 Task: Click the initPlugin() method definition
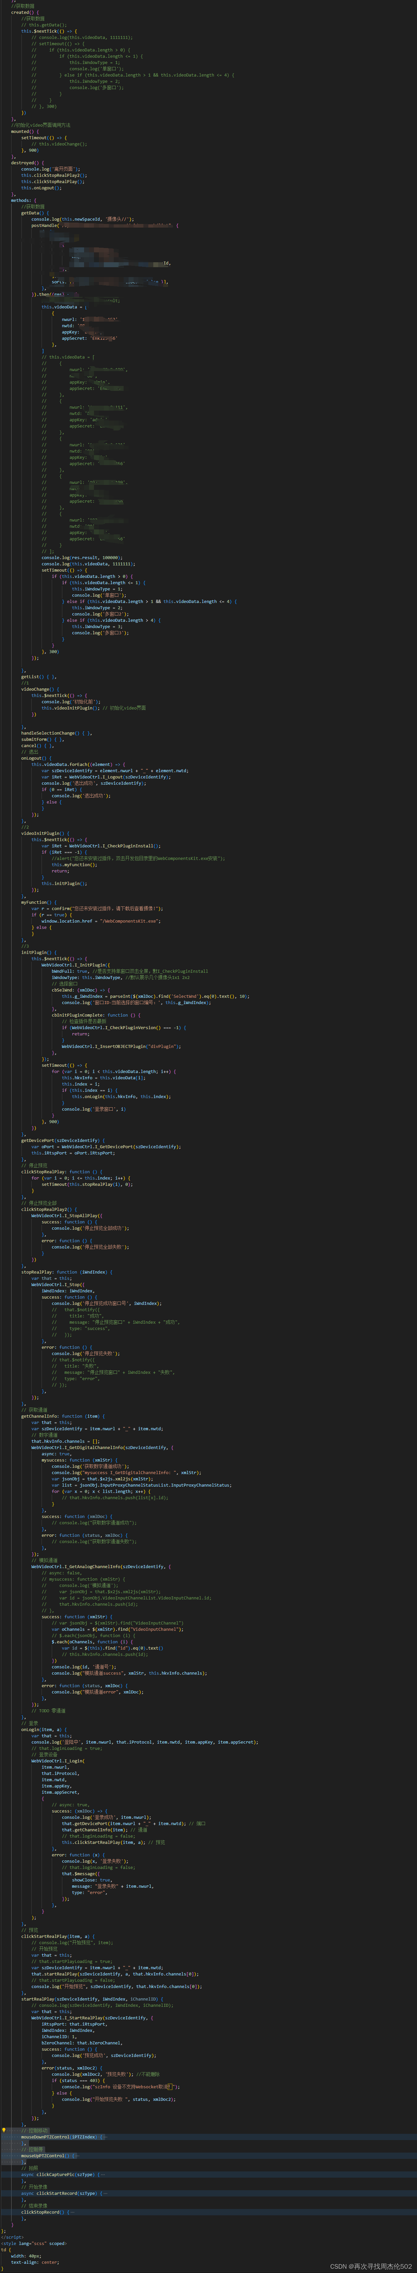coord(39,953)
